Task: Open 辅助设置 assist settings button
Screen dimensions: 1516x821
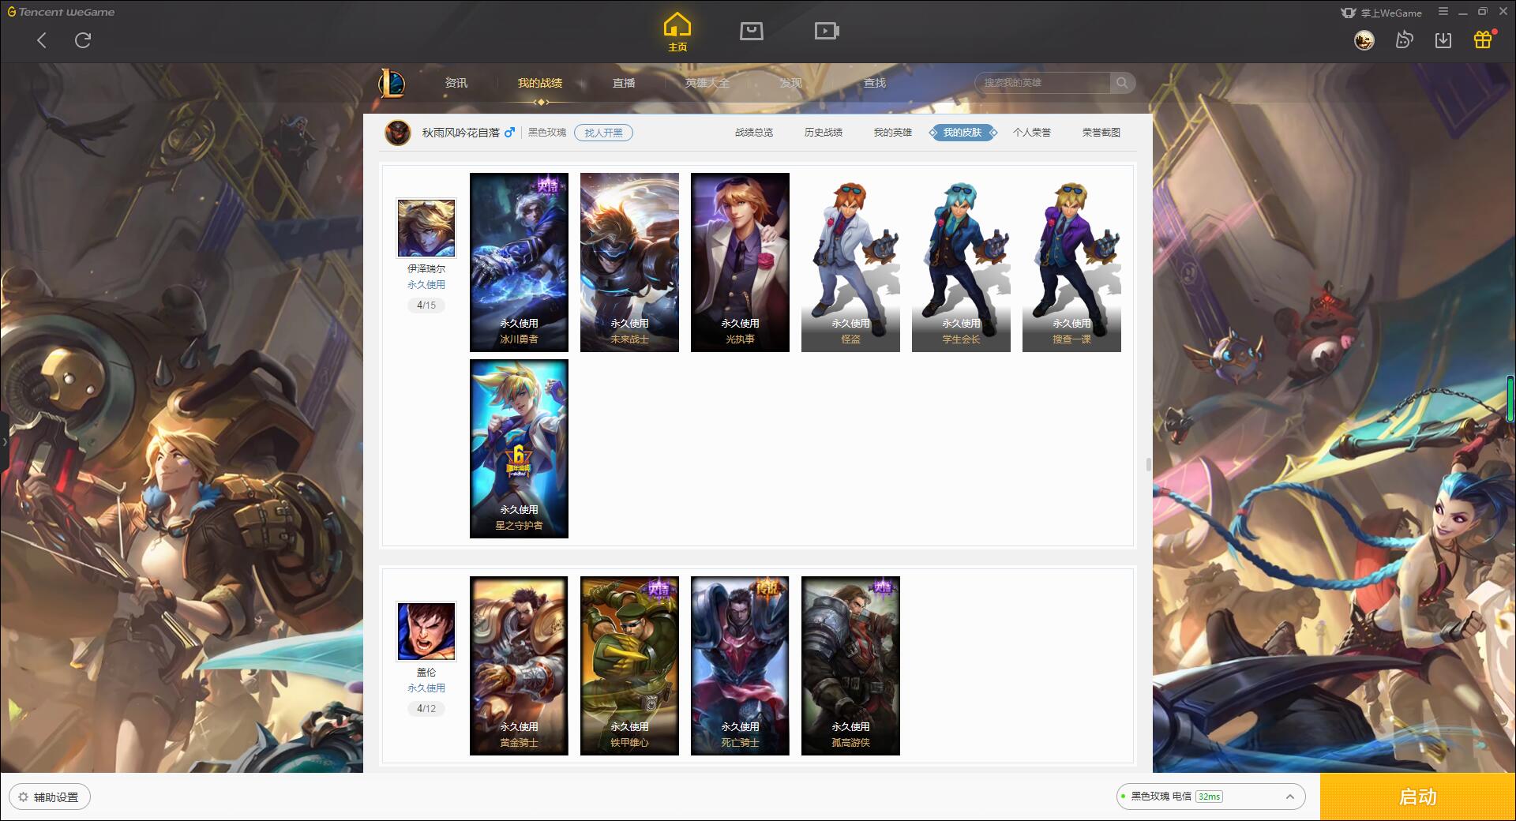Action: [49, 797]
